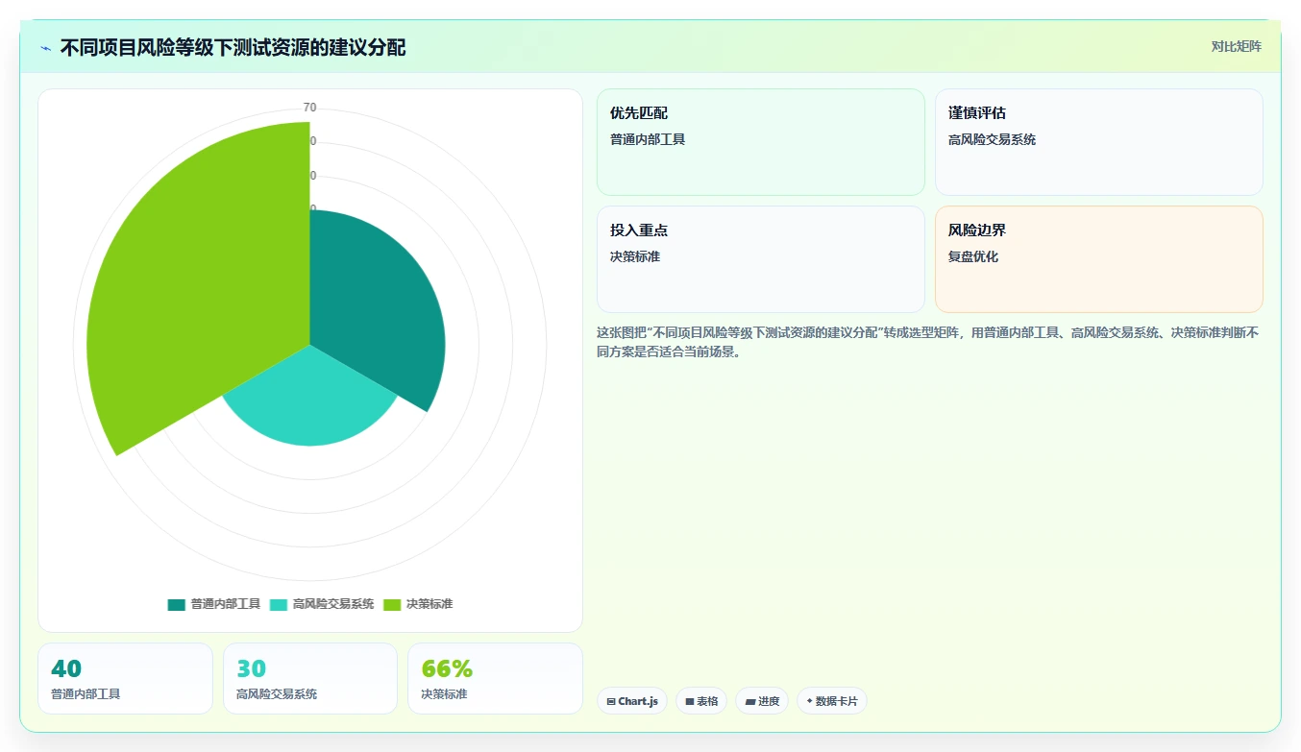The image size is (1301, 752).
Task: Click the table icon in 表格 tag
Action: coord(690,702)
